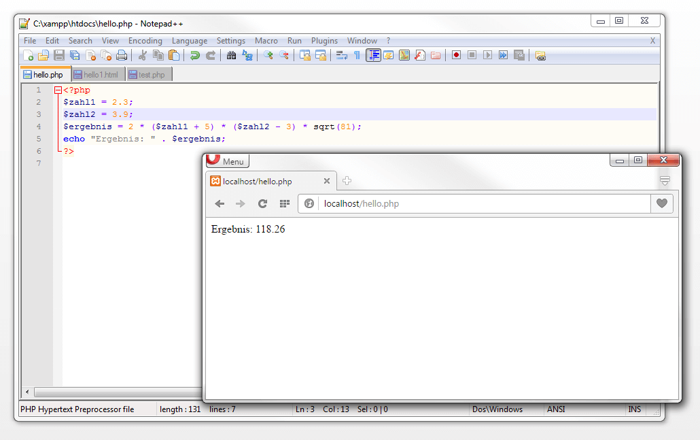This screenshot has height=440, width=700.
Task: Bookmark page with heart icon
Action: (x=662, y=204)
